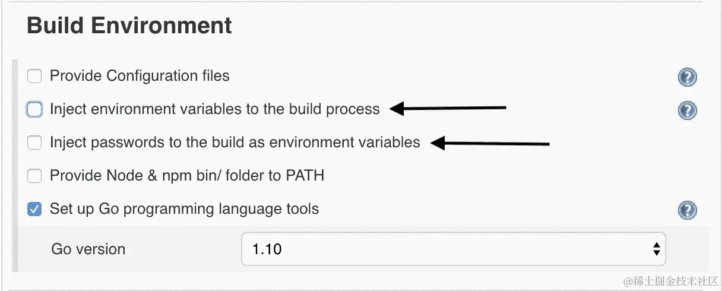
Task: Click the up/down arrows of Go version select
Action: [656, 249]
